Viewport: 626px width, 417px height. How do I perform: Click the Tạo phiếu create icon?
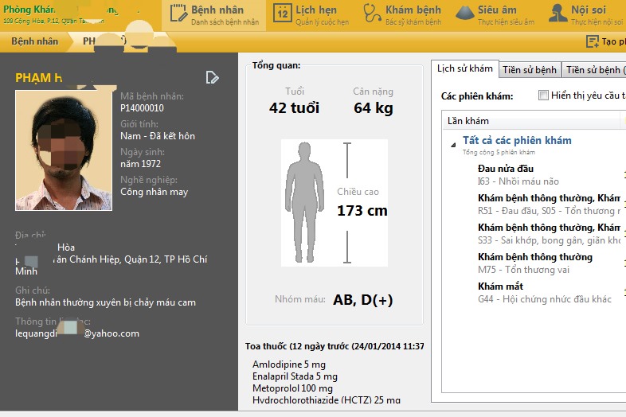[x=593, y=41]
